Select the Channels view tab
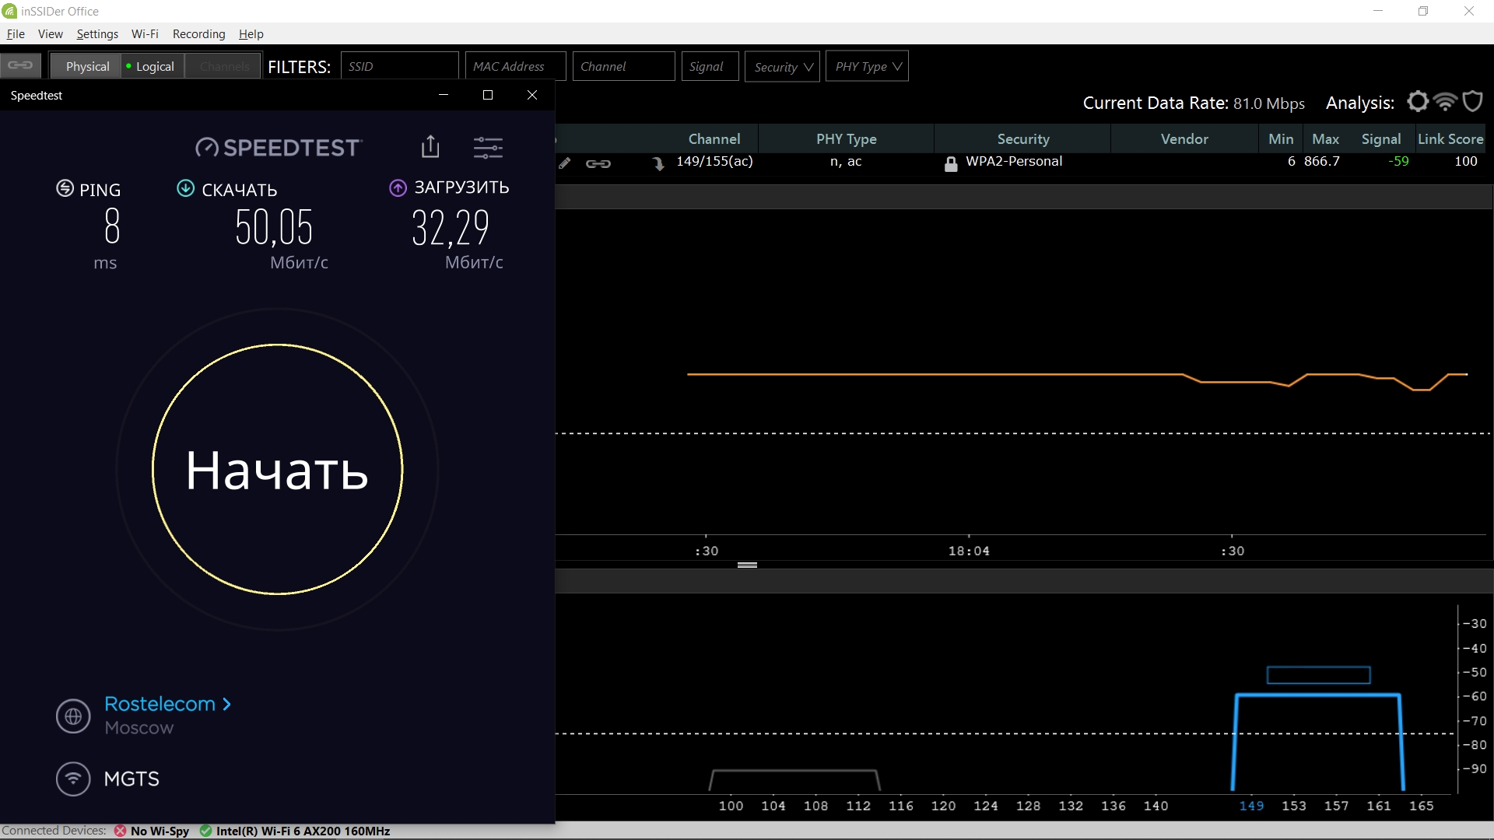This screenshot has height=840, width=1494. point(224,66)
